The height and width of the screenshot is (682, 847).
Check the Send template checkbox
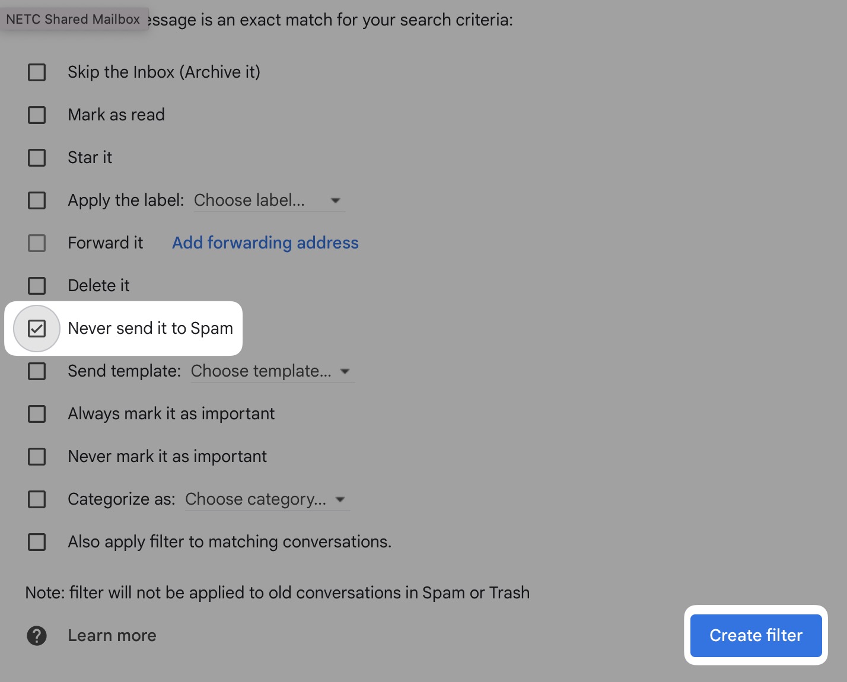(37, 371)
